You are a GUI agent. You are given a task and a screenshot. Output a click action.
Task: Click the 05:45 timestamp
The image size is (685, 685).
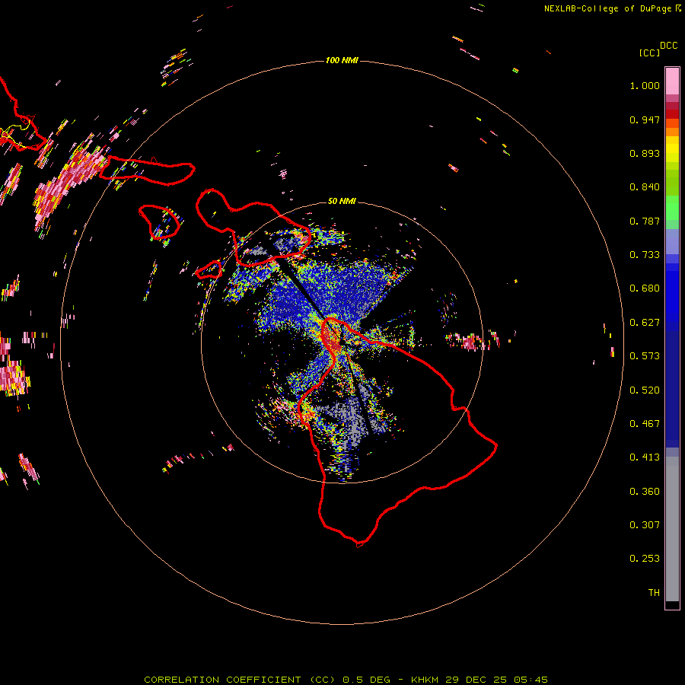point(530,680)
